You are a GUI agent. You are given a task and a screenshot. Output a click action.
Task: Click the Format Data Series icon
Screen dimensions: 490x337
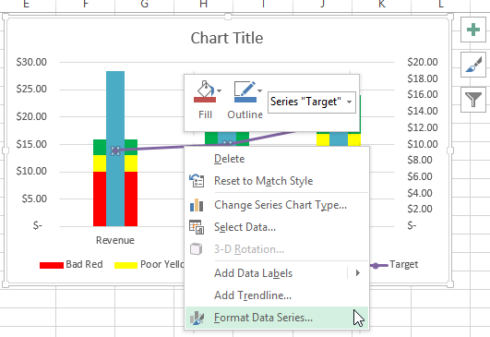197,318
